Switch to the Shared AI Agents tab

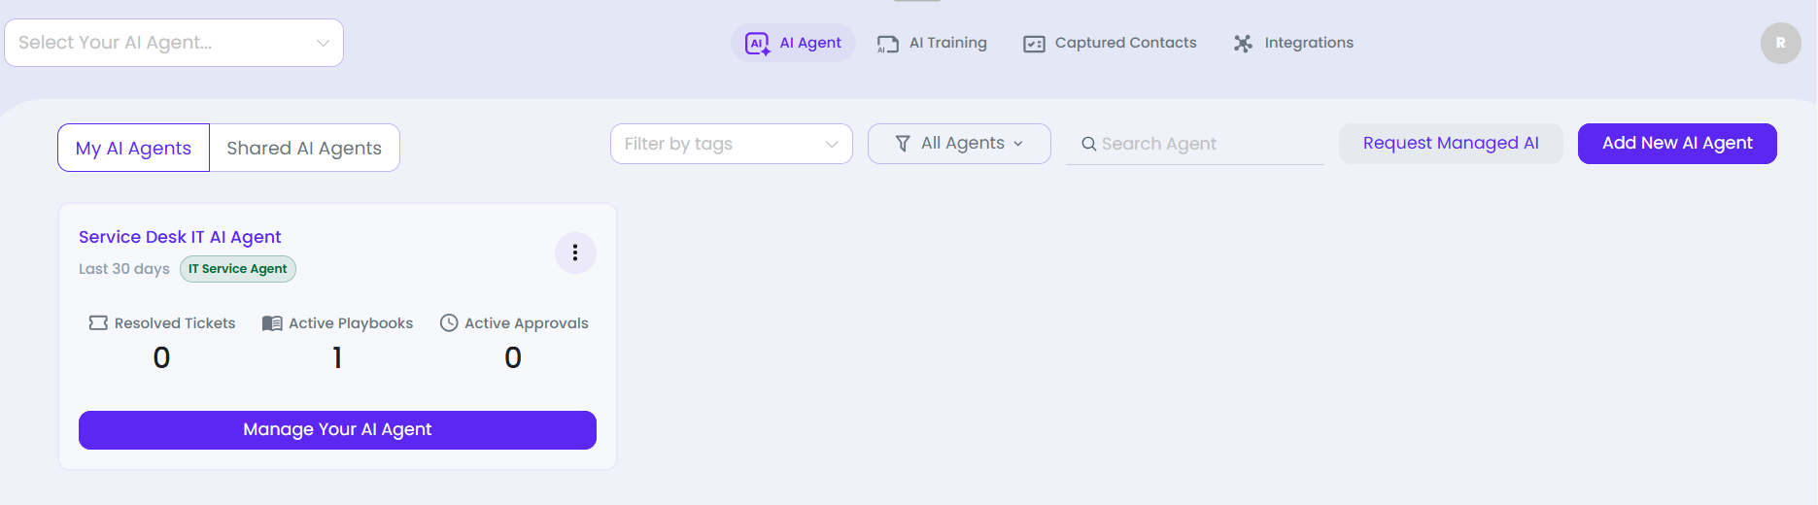click(x=304, y=148)
